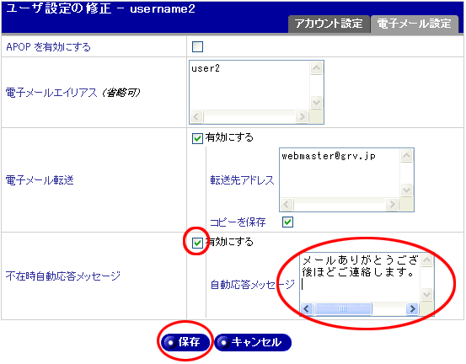Screen dimensions: 466x364
Task: Enable the APOP を有効にする checkbox
Action: click(x=198, y=46)
